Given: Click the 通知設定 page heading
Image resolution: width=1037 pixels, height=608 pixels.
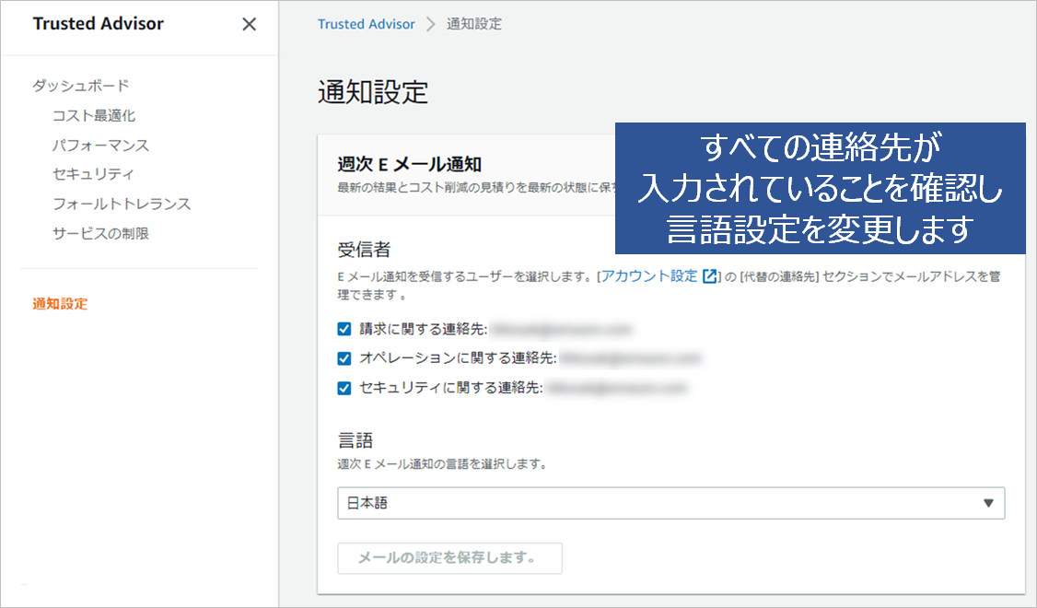Looking at the screenshot, I should [373, 92].
